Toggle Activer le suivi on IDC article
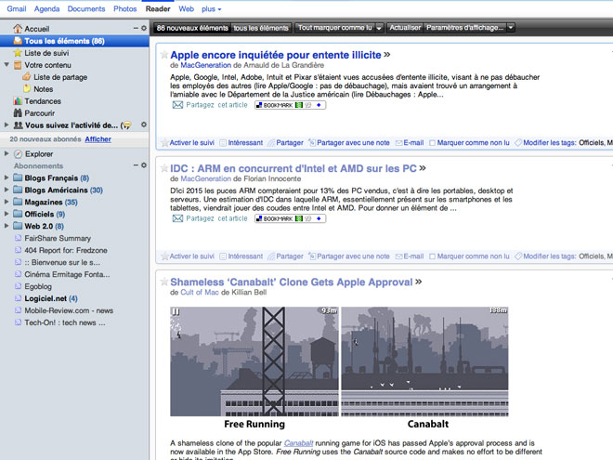This screenshot has height=460, width=613. coord(188,256)
